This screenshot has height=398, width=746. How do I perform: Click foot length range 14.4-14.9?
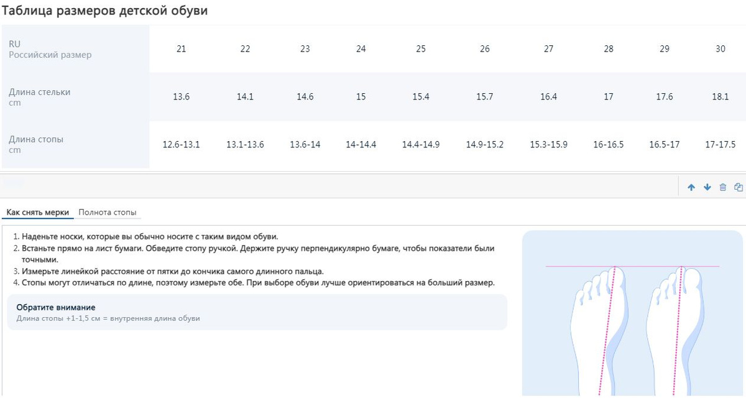pos(421,145)
